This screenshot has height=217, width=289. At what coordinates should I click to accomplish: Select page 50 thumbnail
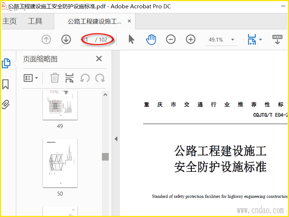point(60,163)
